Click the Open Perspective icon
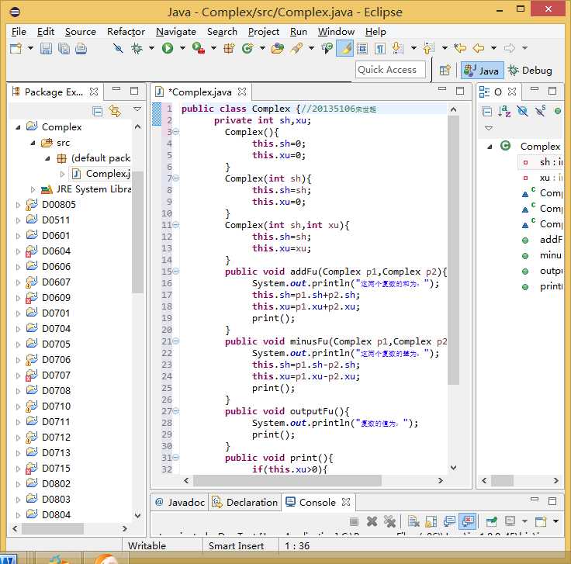The height and width of the screenshot is (564, 571). [x=445, y=70]
